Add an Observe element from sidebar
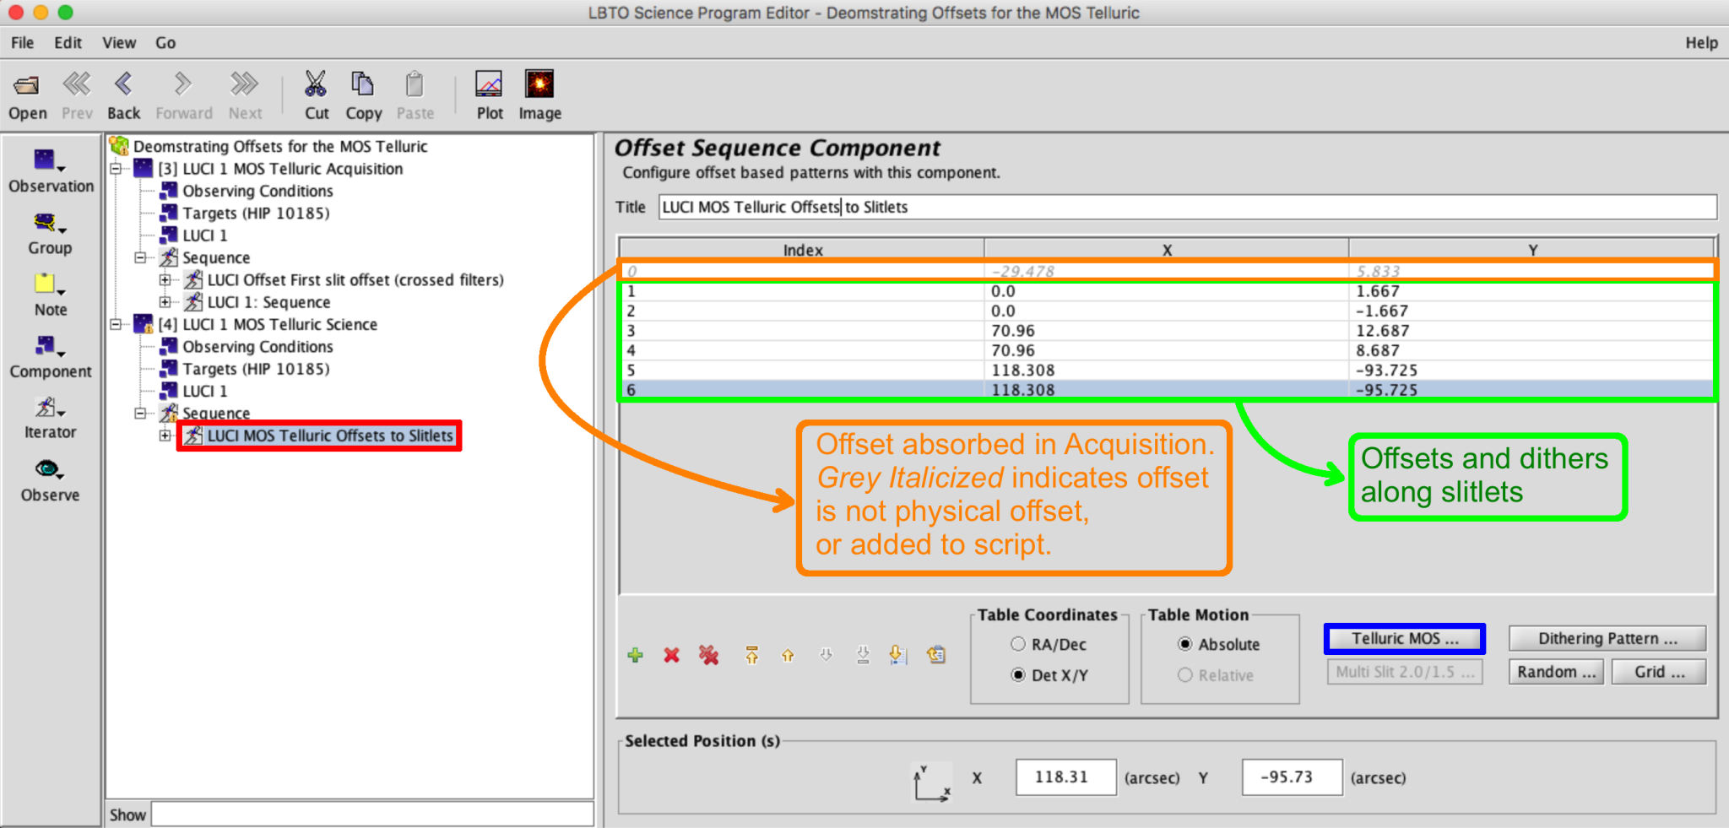The image size is (1729, 828). [x=51, y=481]
